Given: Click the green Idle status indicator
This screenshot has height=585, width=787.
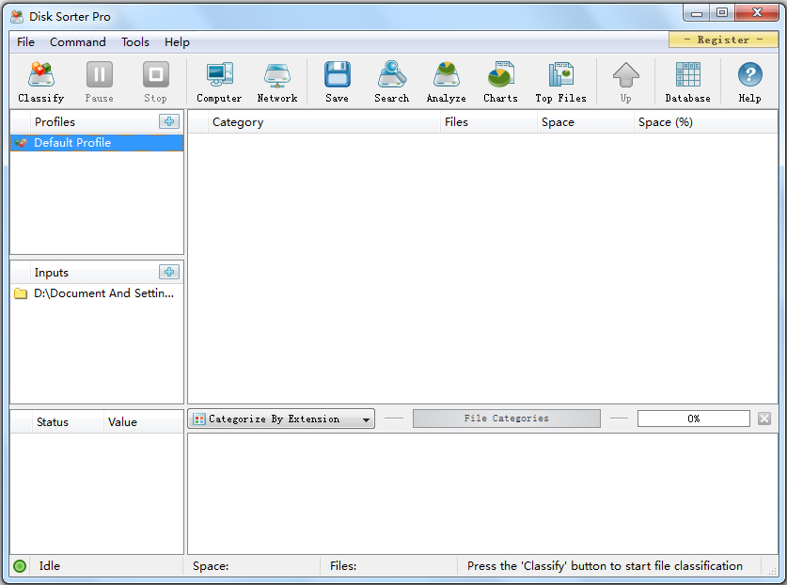Looking at the screenshot, I should pos(20,566).
